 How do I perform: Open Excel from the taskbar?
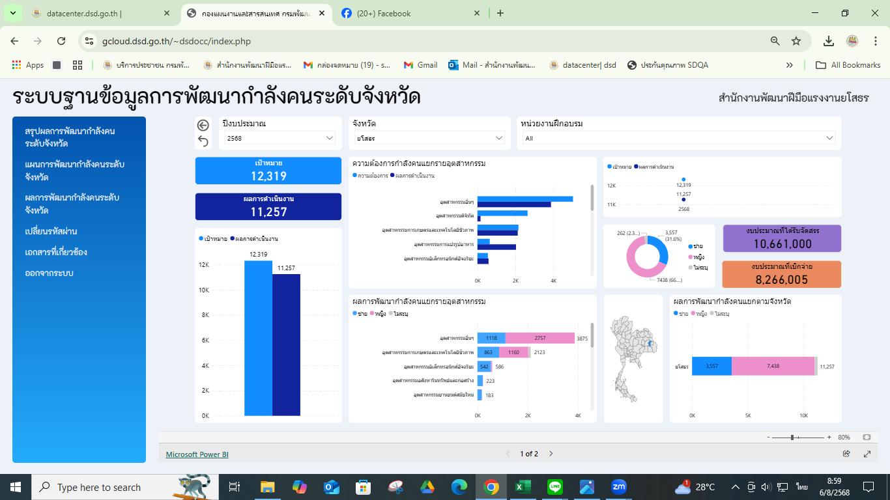[x=523, y=487]
